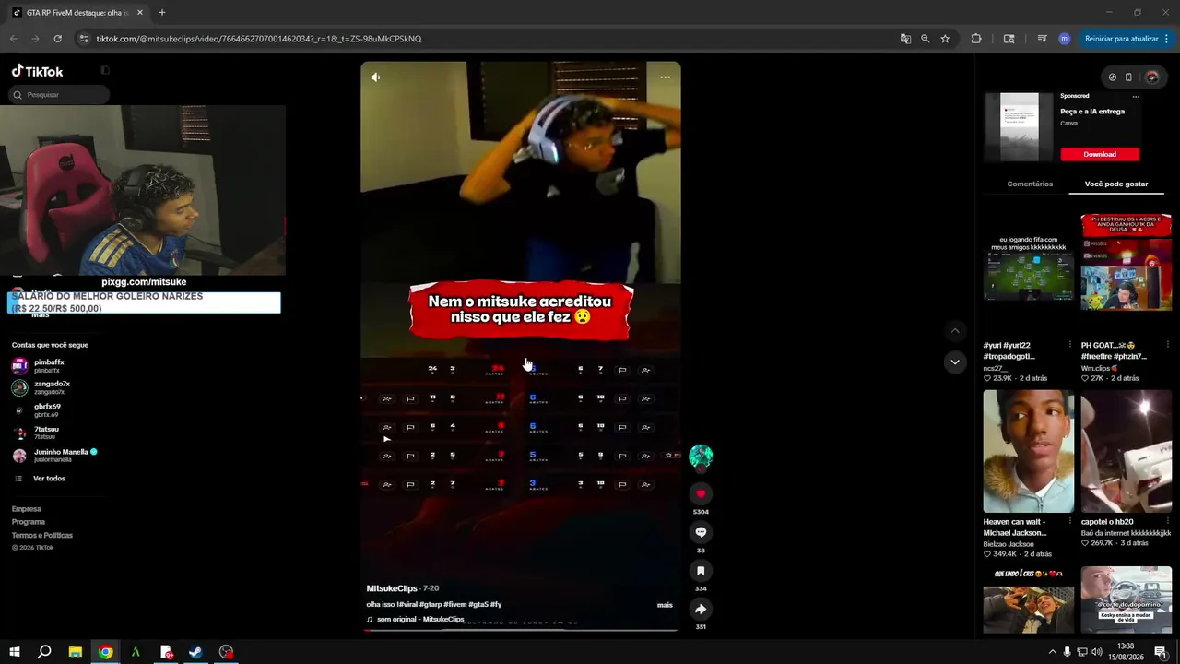
Task: Open the Google Translate page icon
Action: click(905, 39)
